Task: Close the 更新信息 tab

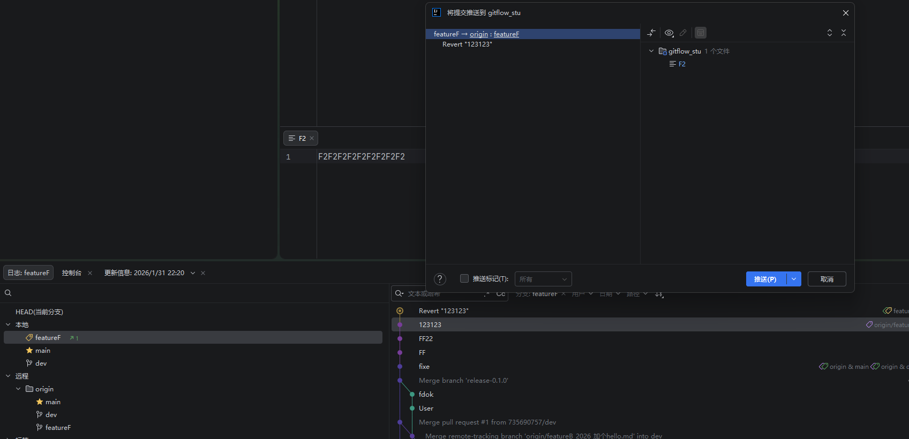Action: point(203,273)
